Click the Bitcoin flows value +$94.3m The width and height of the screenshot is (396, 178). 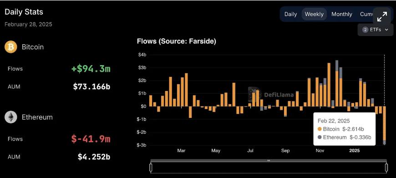91,69
